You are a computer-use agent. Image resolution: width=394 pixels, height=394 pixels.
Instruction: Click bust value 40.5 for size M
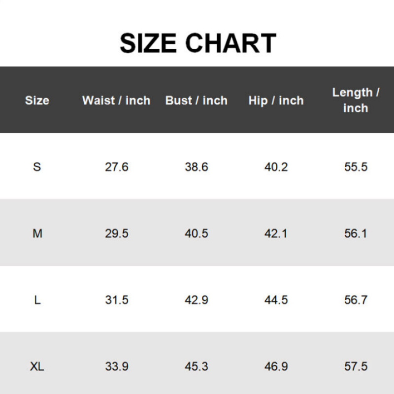pyautogui.click(x=197, y=233)
